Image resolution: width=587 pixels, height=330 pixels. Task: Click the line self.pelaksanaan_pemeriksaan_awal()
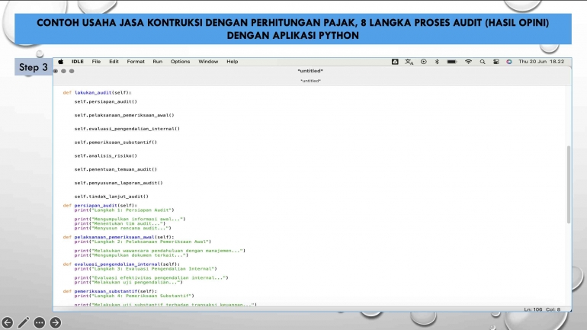click(124, 115)
